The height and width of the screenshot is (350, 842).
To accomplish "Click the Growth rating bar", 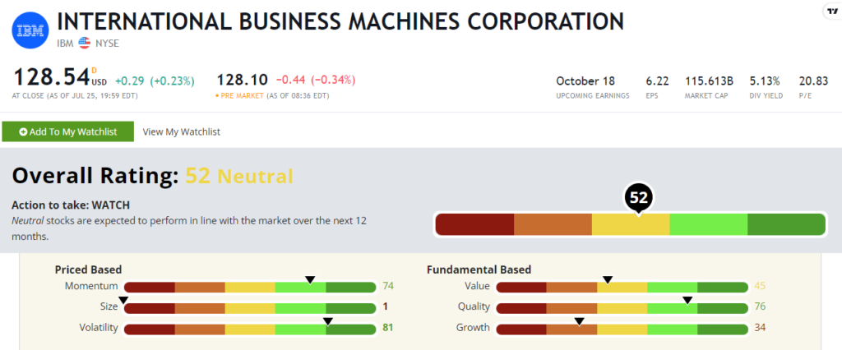I will coord(622,329).
